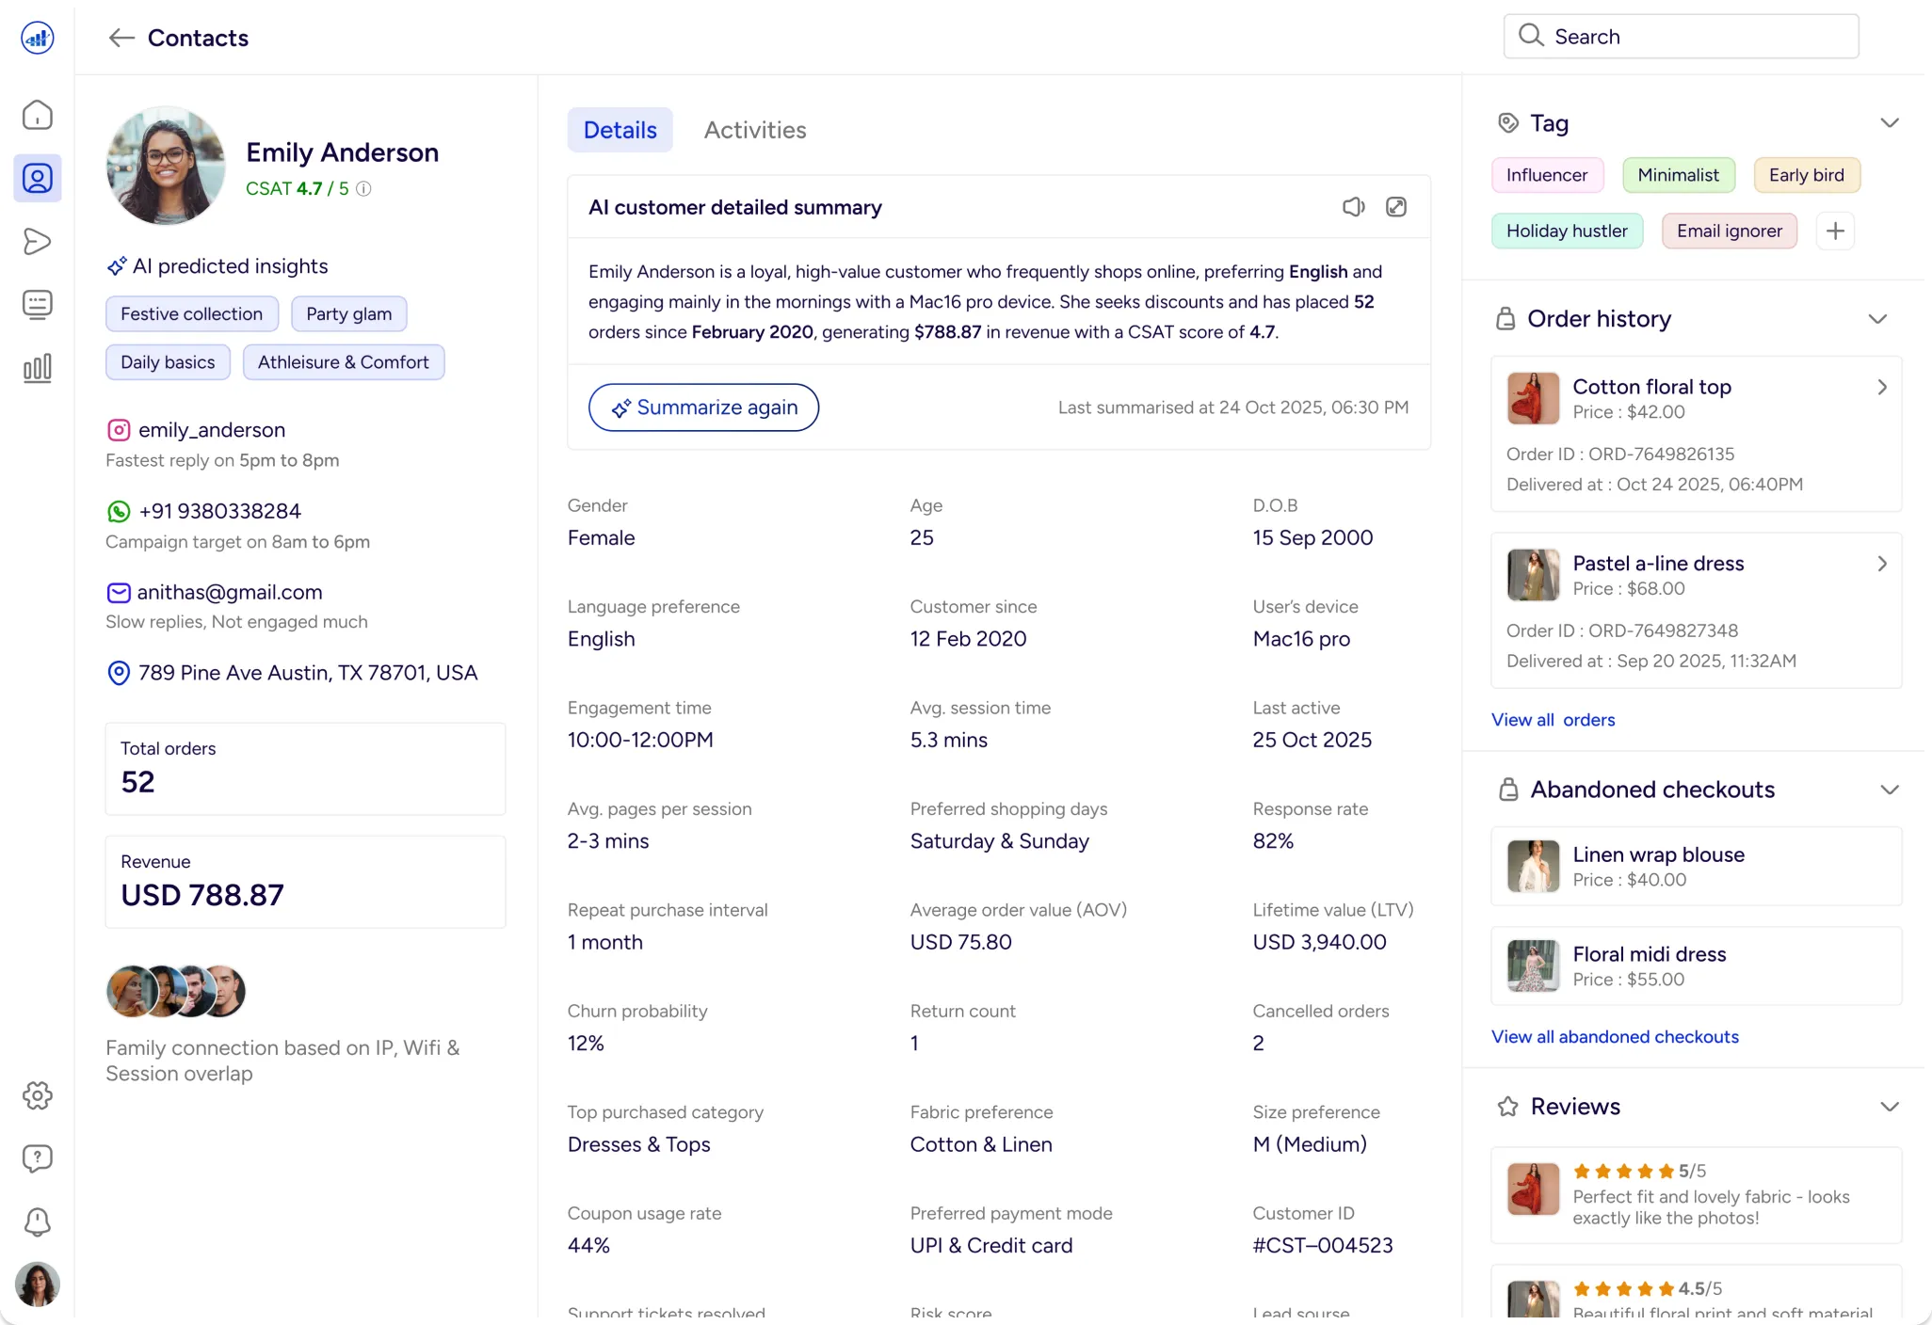Screen dimensions: 1932x1325
Task: Select the Details tab
Action: [x=620, y=130]
